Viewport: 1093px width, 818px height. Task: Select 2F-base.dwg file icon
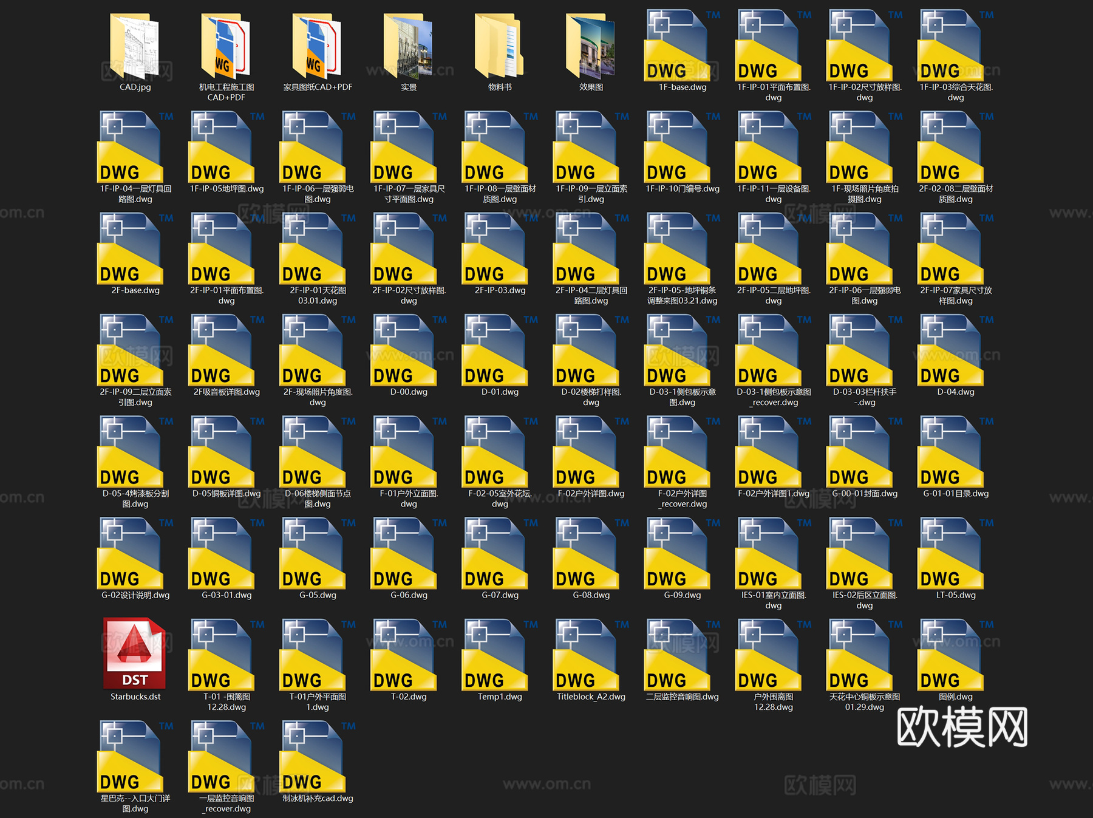click(130, 248)
